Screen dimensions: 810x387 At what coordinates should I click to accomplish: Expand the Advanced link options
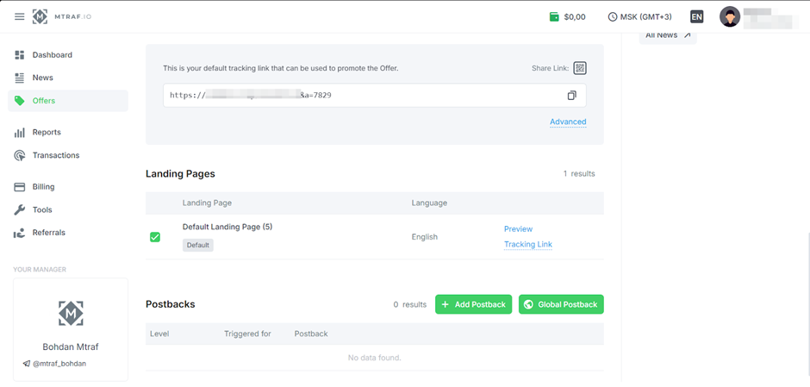tap(568, 122)
